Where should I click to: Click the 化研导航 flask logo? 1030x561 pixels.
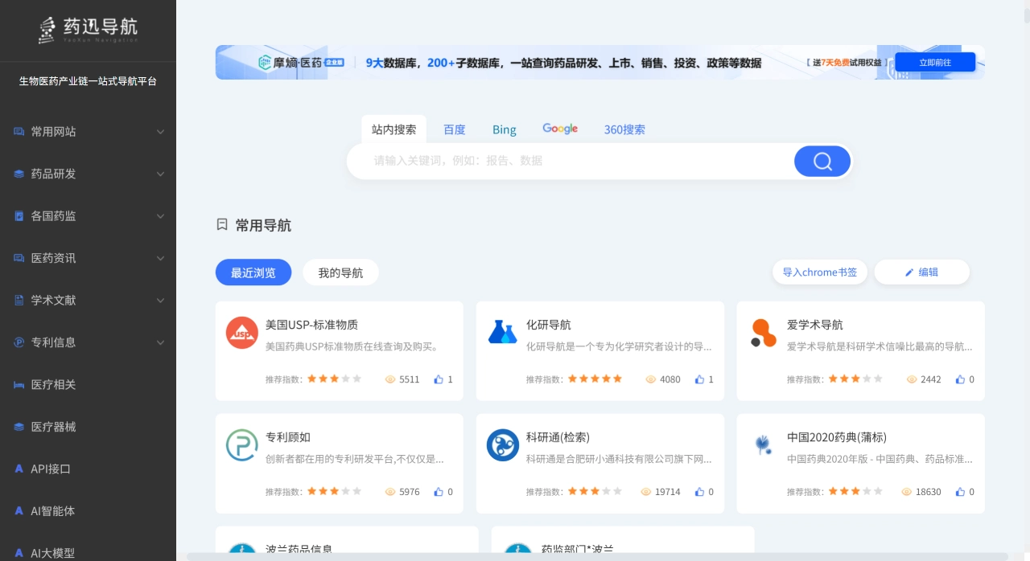coord(502,333)
